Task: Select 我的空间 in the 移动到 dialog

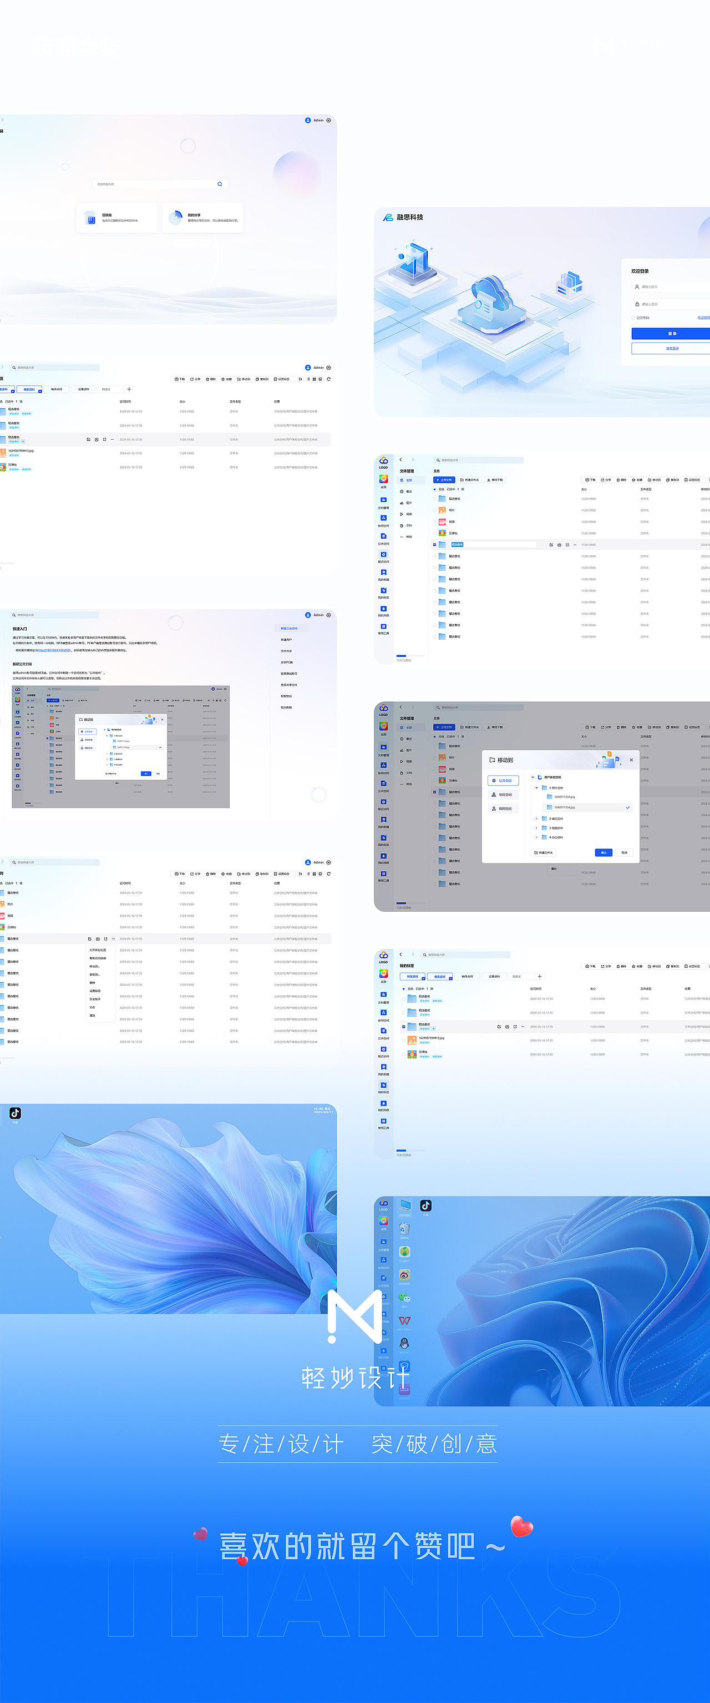Action: click(503, 808)
